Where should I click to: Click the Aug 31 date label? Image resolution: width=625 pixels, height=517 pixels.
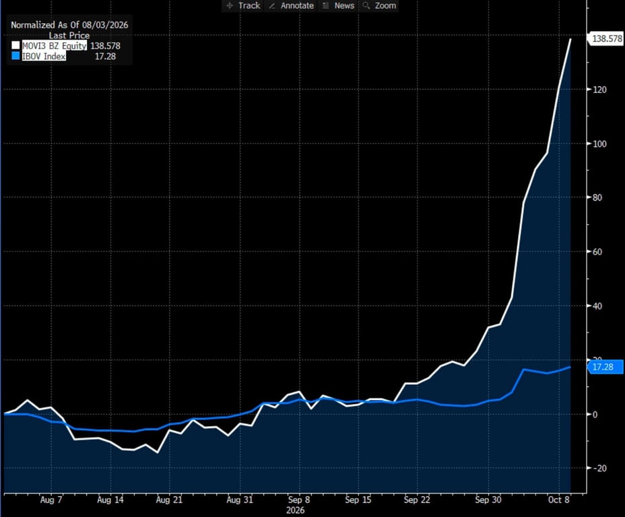[x=240, y=500]
